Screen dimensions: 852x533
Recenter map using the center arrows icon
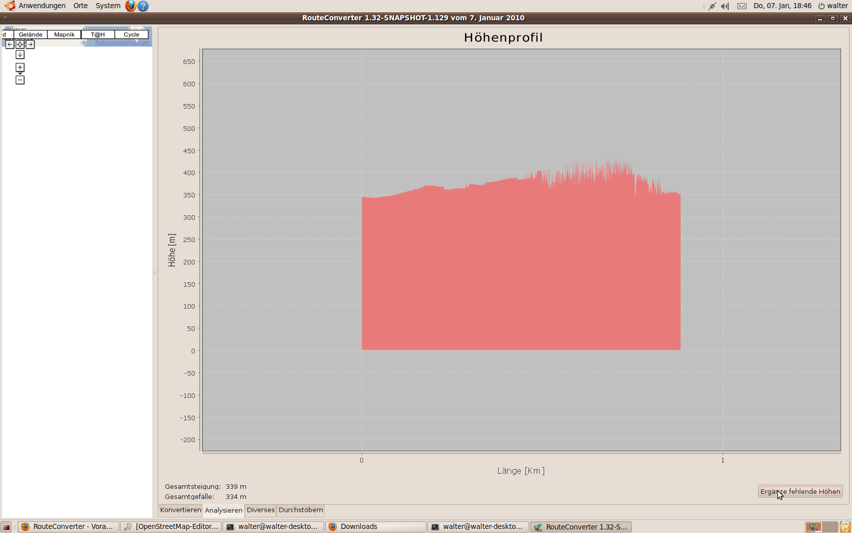pos(20,45)
